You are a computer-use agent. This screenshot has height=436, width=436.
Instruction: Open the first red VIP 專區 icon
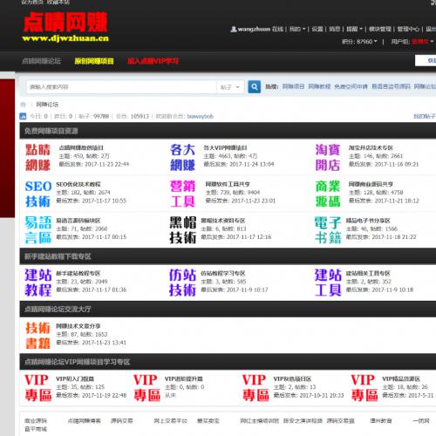[x=38, y=388]
